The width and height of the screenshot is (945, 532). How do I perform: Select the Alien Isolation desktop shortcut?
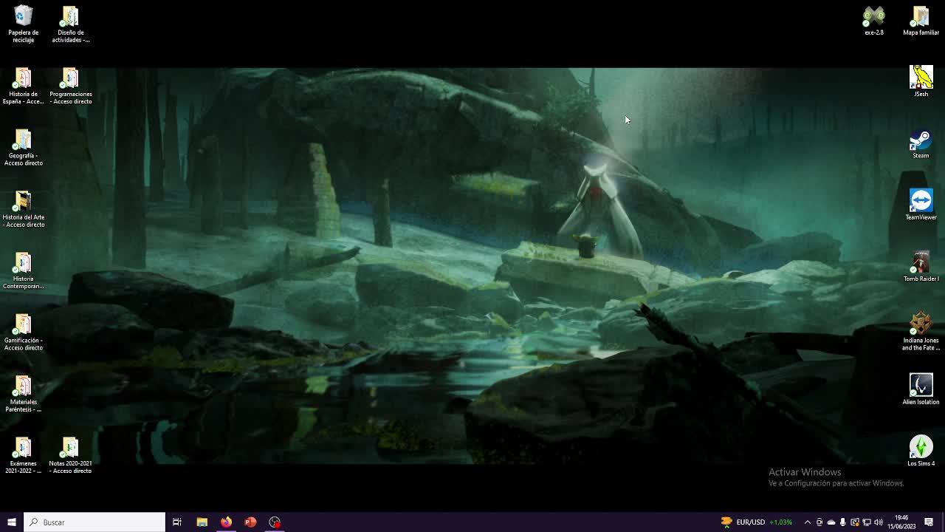click(x=921, y=390)
